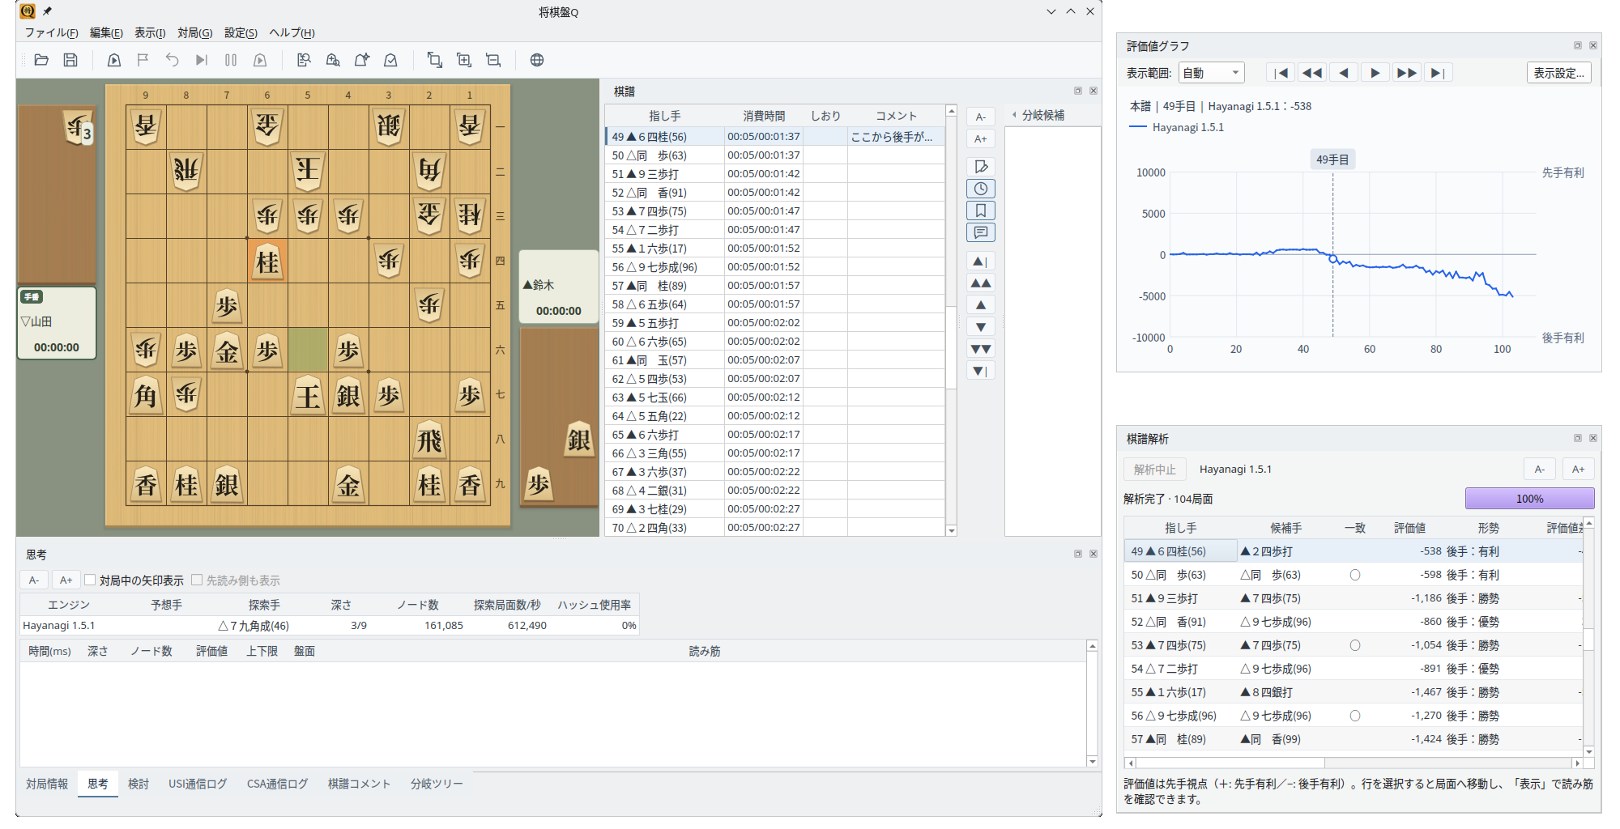Click the jump-to-last-move button in kifu panel
The height and width of the screenshot is (829, 1620).
(x=981, y=371)
